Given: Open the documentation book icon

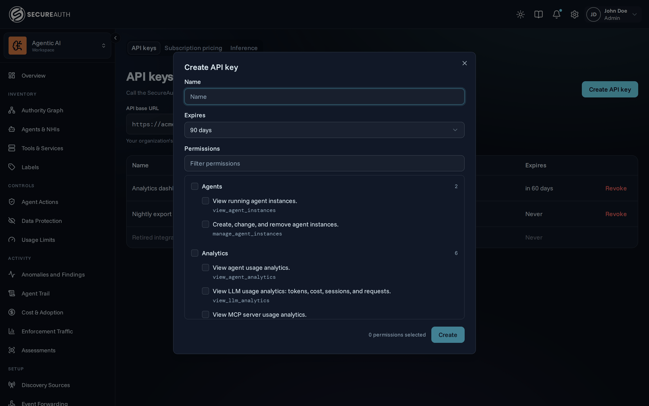Looking at the screenshot, I should [x=539, y=14].
